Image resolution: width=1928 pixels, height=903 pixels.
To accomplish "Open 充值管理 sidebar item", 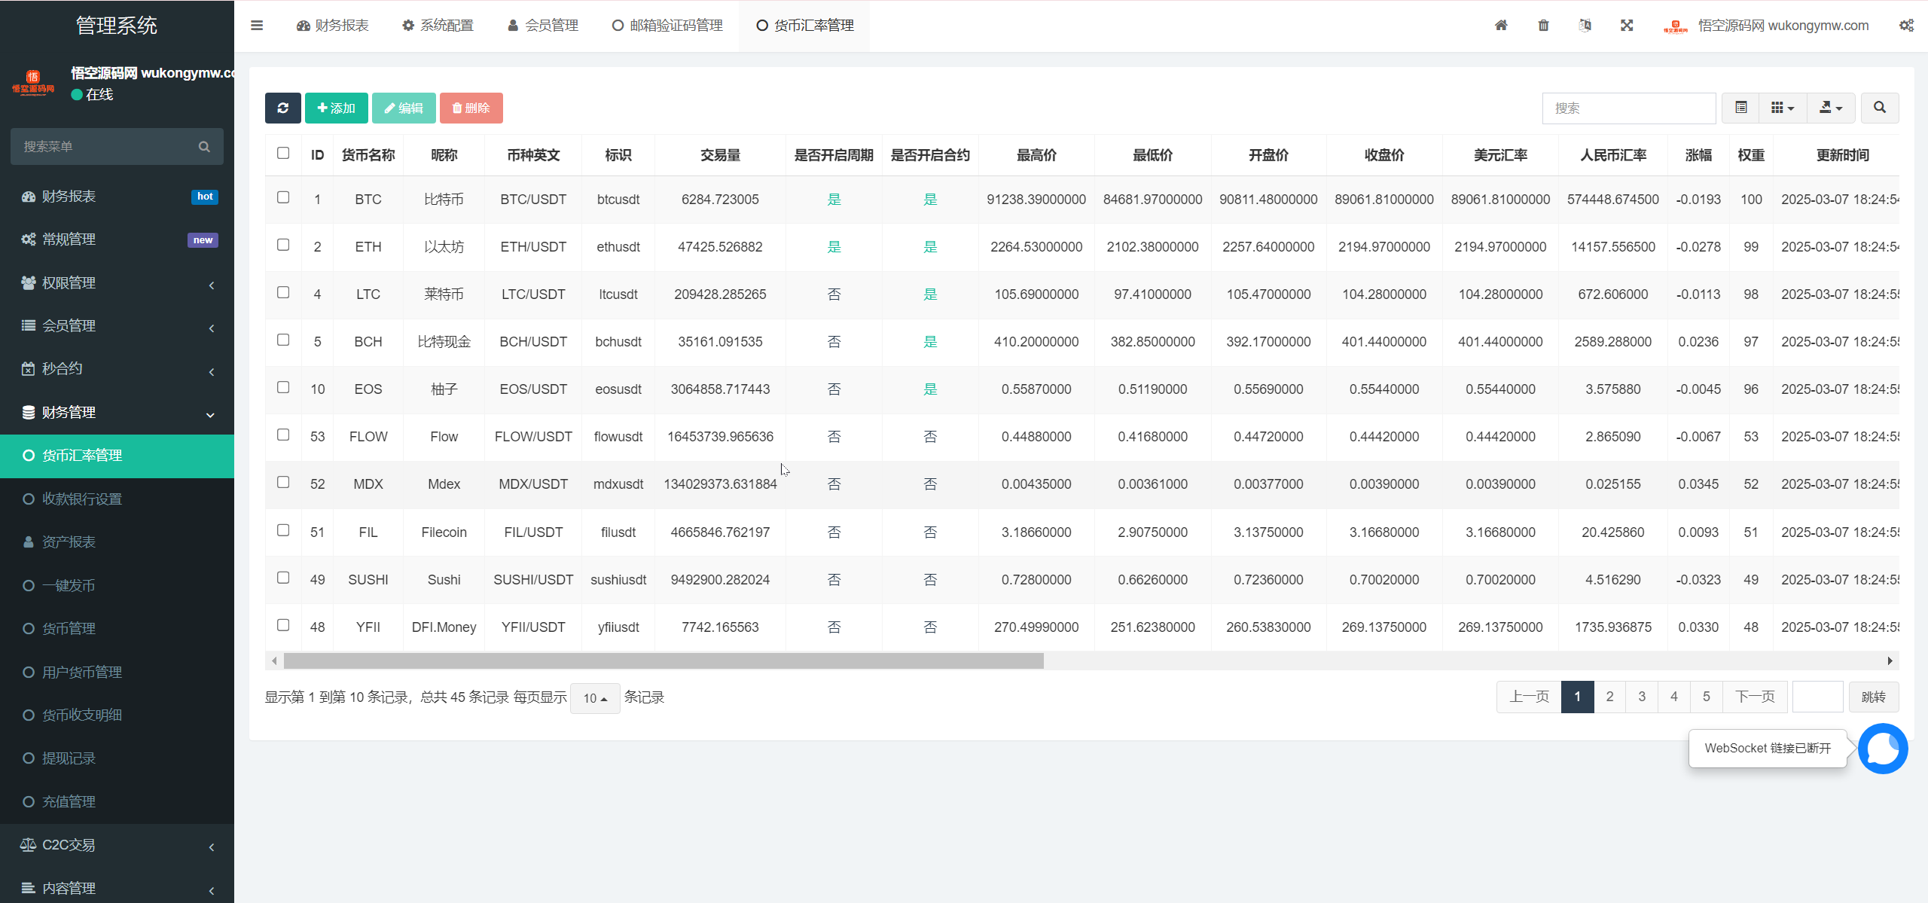I will [x=117, y=801].
